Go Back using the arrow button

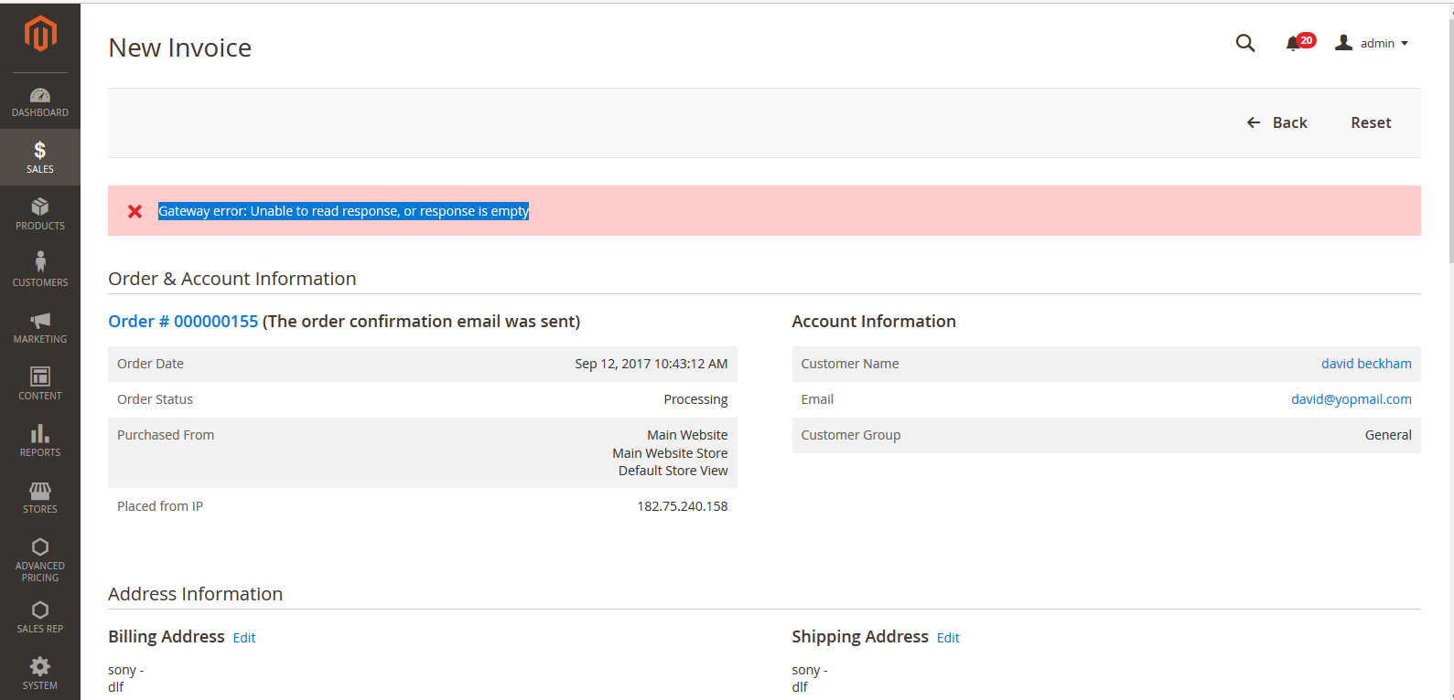coord(1277,122)
